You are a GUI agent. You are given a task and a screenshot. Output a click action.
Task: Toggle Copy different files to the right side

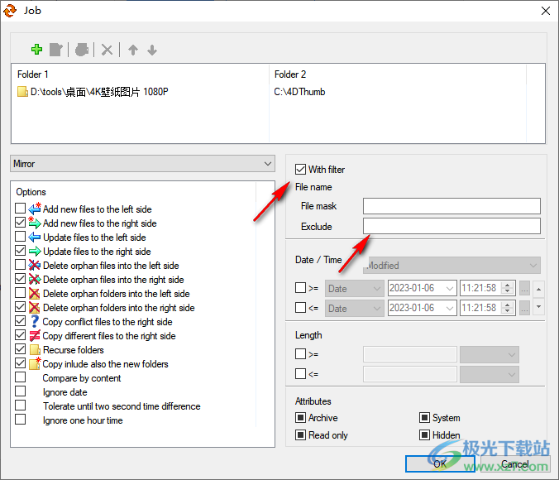(x=21, y=335)
